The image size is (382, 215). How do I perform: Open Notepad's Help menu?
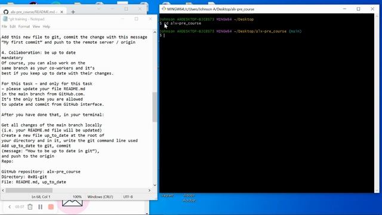pyautogui.click(x=47, y=26)
